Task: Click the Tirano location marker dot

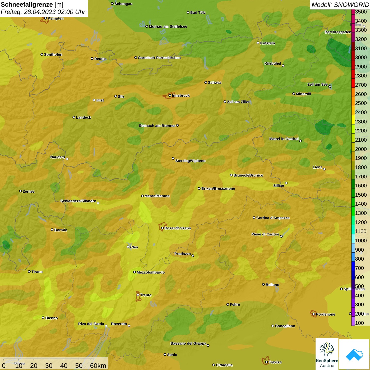Action: [x=29, y=271]
